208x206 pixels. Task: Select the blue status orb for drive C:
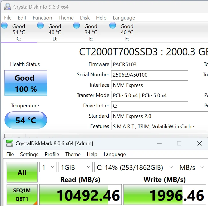[x=4, y=25]
